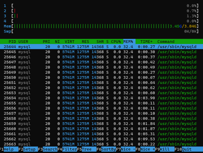Select process row with PID 25657
This screenshot has height=153, width=203.
101,113
